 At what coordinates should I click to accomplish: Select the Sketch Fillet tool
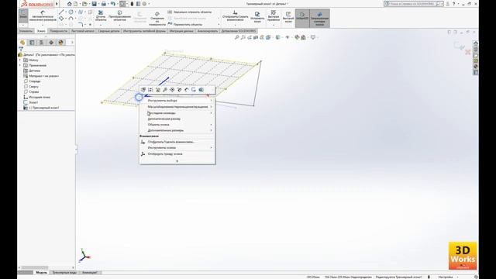click(x=81, y=24)
